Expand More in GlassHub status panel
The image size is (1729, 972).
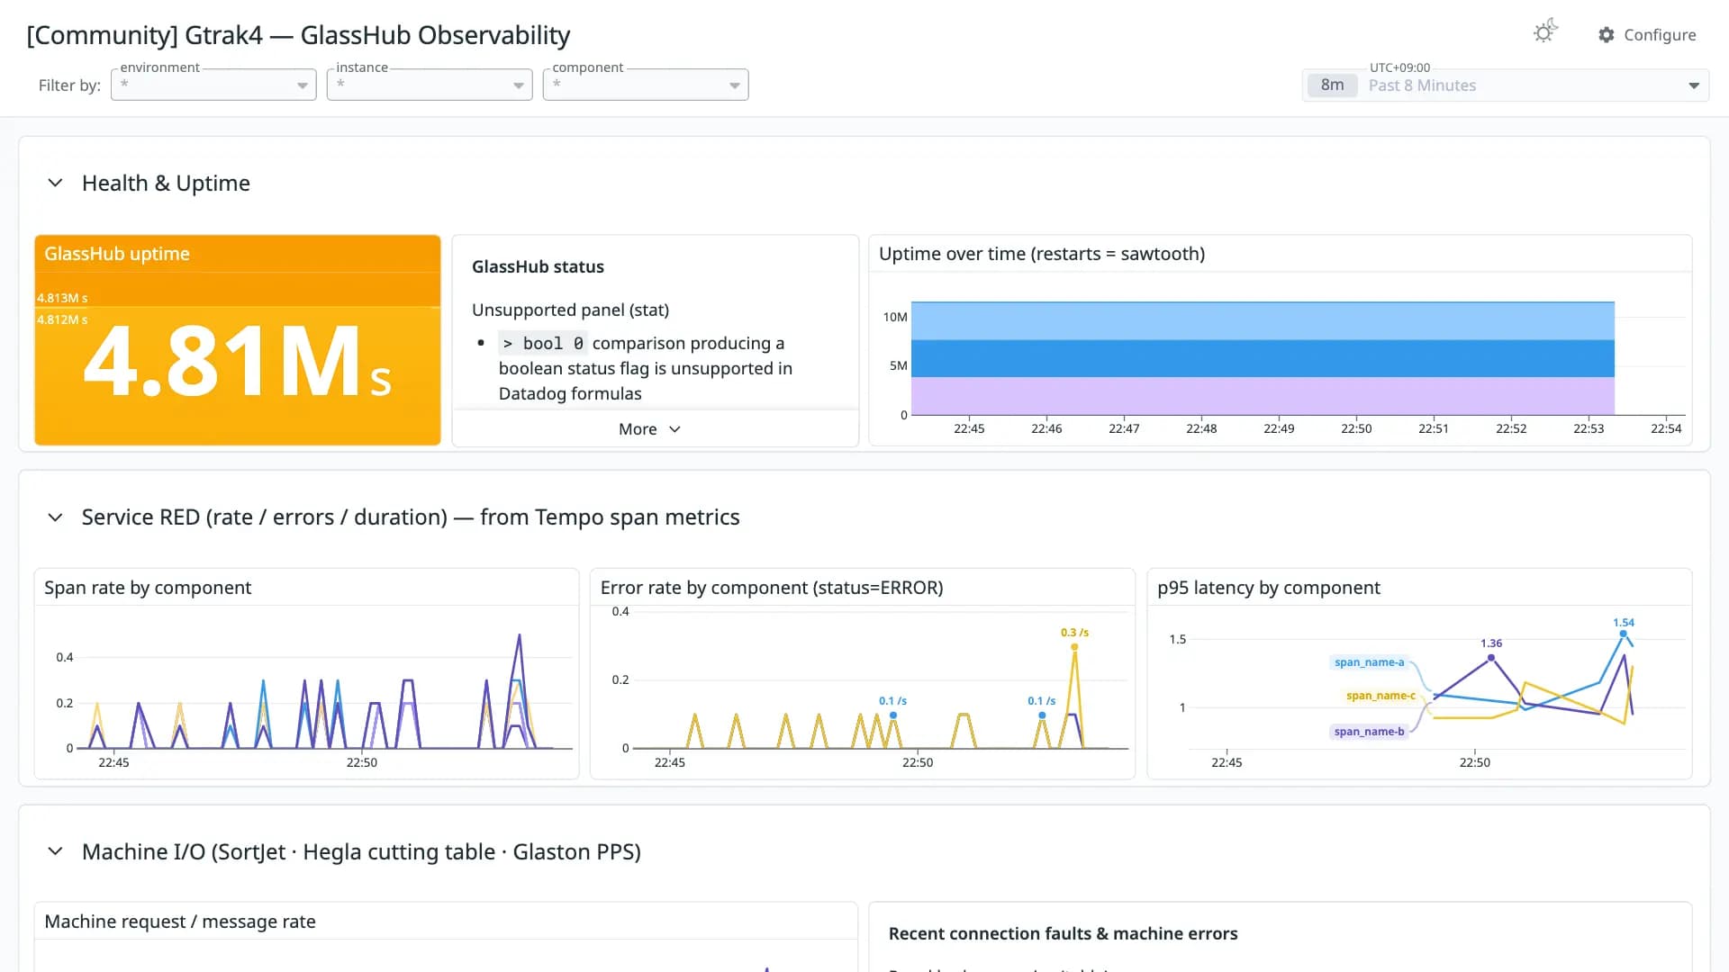pos(649,429)
